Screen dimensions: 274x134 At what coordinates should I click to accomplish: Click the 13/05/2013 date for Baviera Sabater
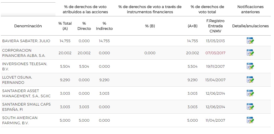(x=215, y=41)
